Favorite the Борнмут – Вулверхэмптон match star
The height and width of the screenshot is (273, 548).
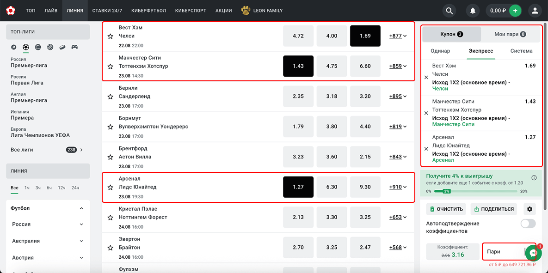coord(111,127)
